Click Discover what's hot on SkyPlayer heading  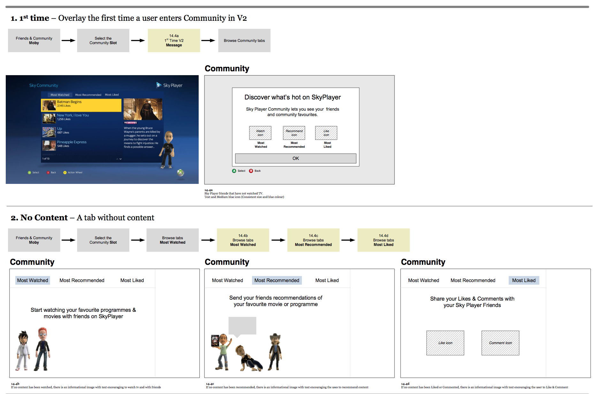(293, 97)
